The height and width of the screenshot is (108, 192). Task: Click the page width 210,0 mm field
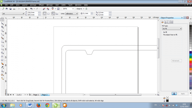pos(33,12)
